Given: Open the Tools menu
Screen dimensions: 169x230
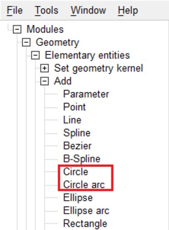Looking at the screenshot, I should point(46,11).
